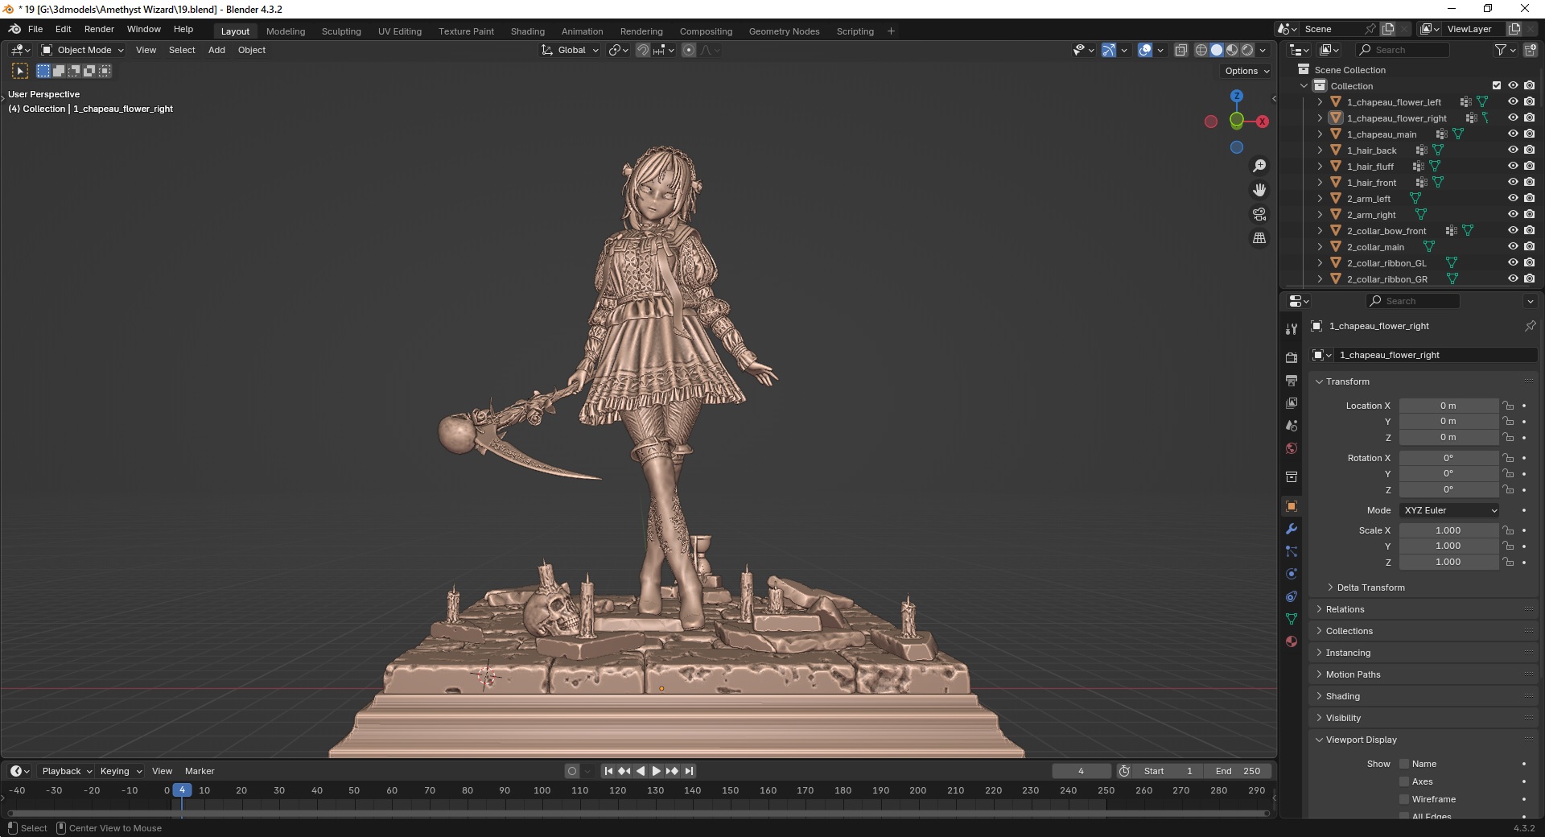
Task: Open the Material properties tab icon
Action: [x=1292, y=641]
